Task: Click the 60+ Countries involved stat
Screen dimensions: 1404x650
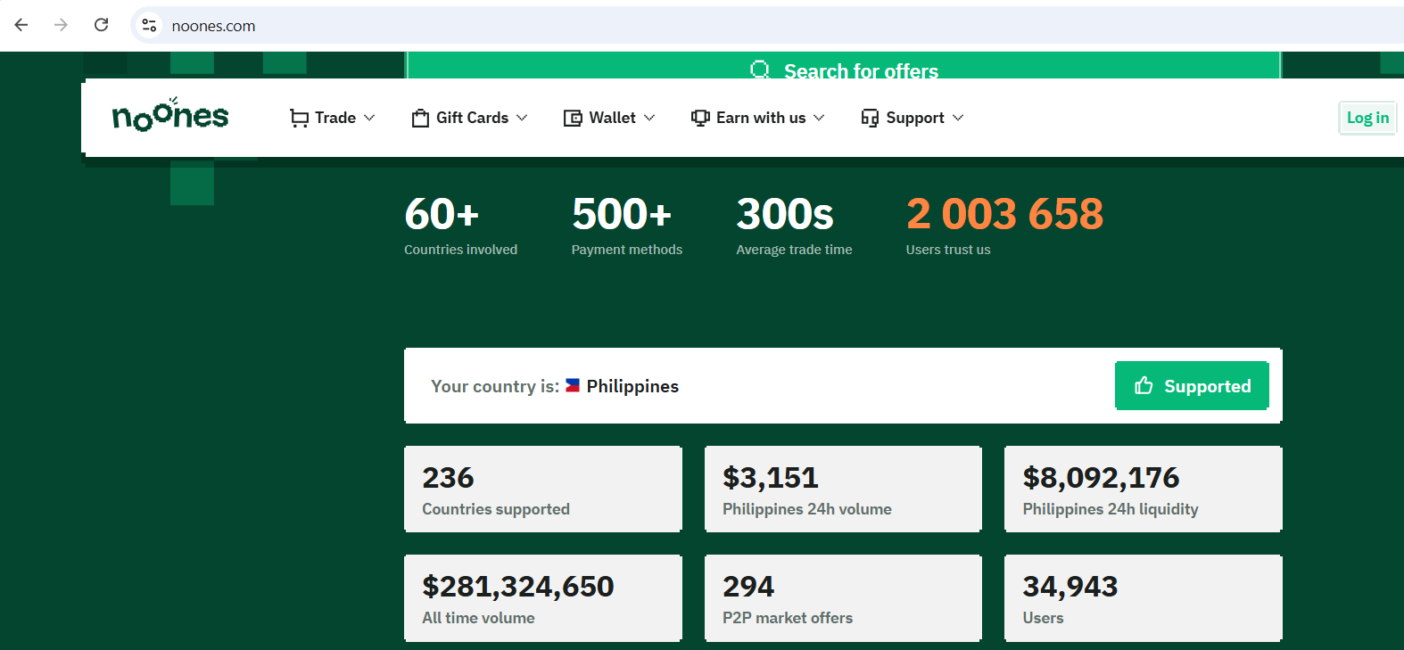Action: click(x=460, y=226)
